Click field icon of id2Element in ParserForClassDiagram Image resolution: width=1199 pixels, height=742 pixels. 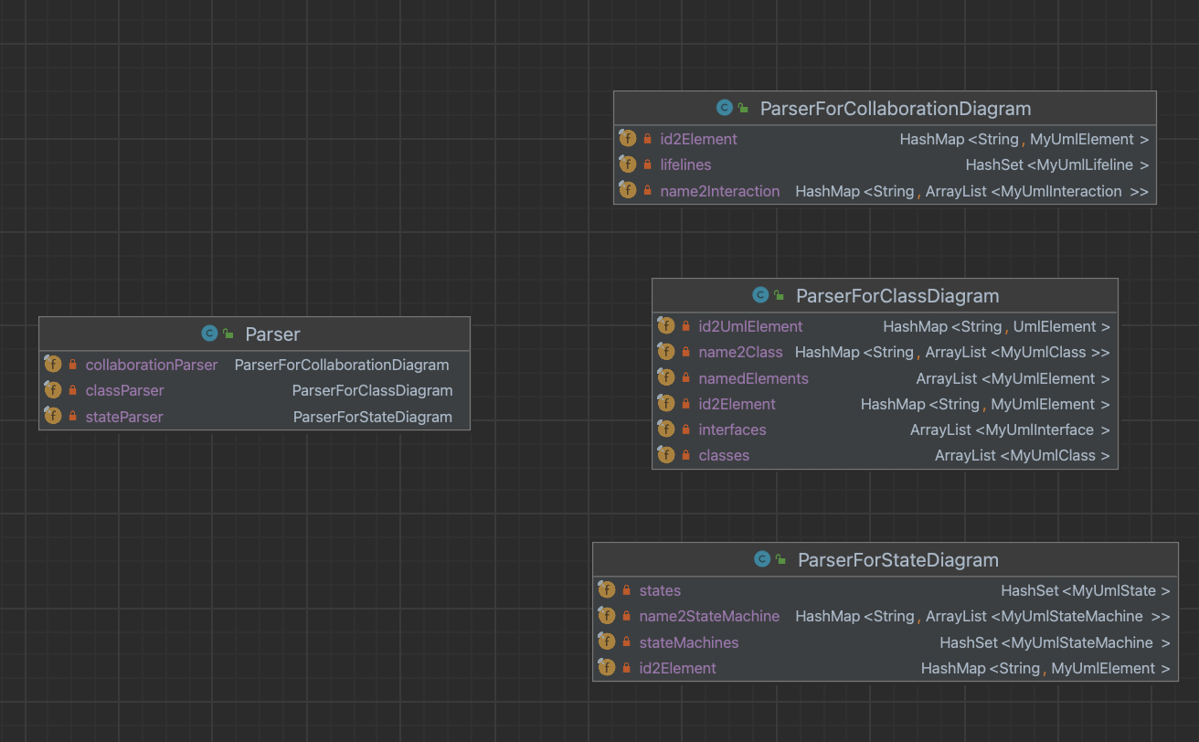(x=666, y=403)
